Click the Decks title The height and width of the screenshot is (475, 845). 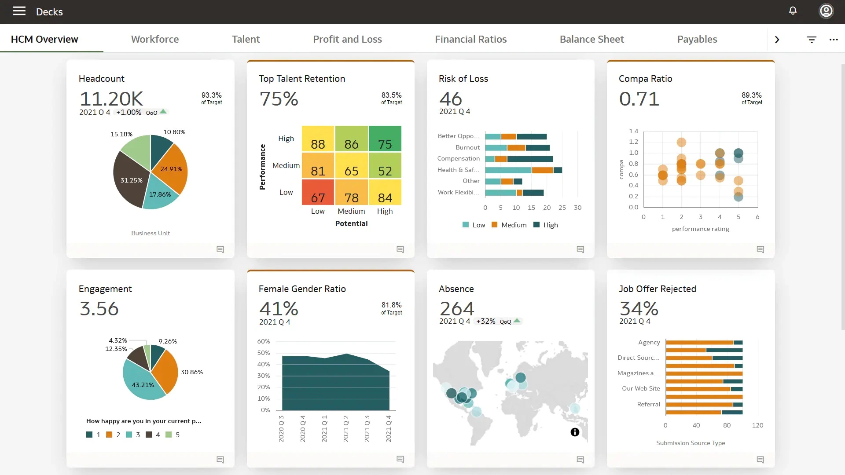(x=49, y=12)
